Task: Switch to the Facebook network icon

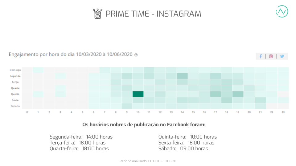Action: [261, 56]
